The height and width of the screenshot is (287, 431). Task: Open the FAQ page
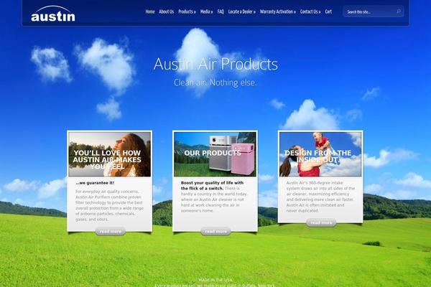point(221,11)
